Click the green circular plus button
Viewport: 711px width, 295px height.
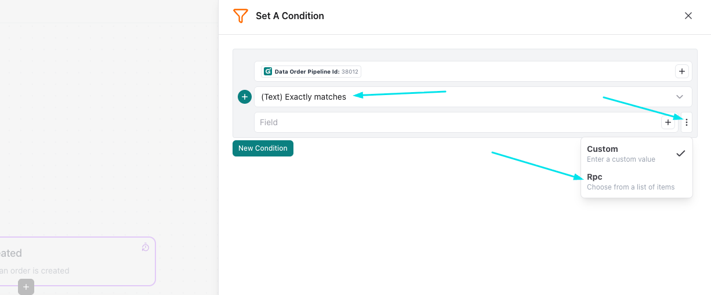point(245,97)
